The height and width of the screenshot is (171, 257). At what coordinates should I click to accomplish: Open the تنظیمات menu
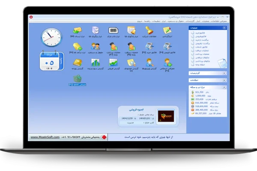(x=156, y=21)
